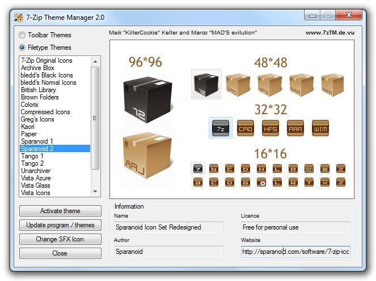Screen dimensions: 376x281
Task: Click the 16*16 dark '7' icon
Action: click(198, 168)
